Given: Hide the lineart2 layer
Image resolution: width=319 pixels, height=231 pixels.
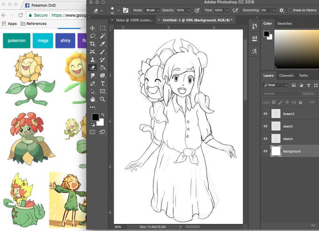Looking at the screenshot, I should (266, 114).
